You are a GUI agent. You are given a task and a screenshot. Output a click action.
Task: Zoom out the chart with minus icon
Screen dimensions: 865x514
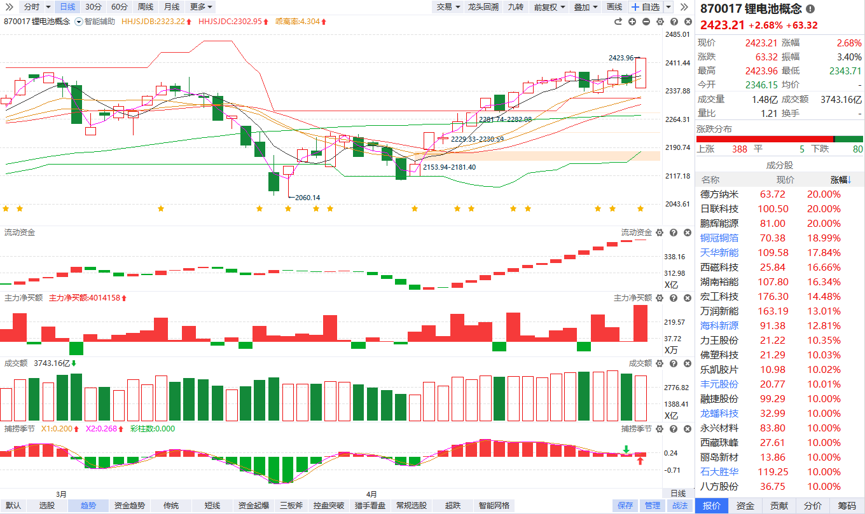tap(646, 22)
